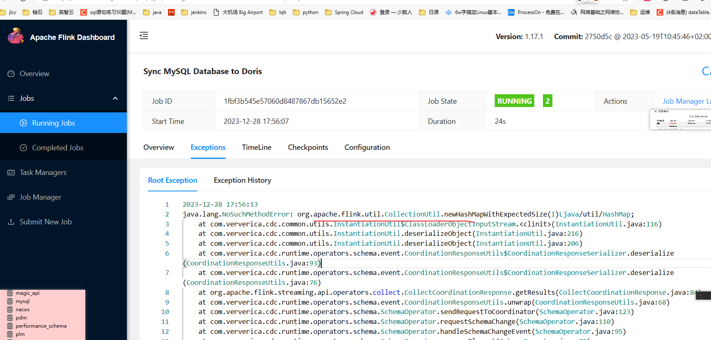Click the Job Manager build icon
Image resolution: width=711 pixels, height=340 pixels.
tap(11, 197)
